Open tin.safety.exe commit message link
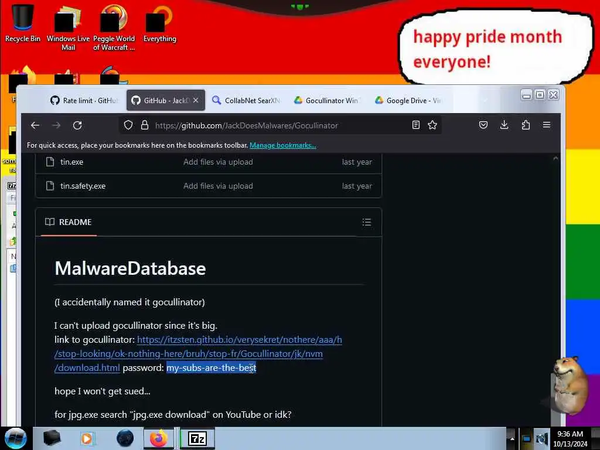The image size is (600, 450). tap(218, 186)
